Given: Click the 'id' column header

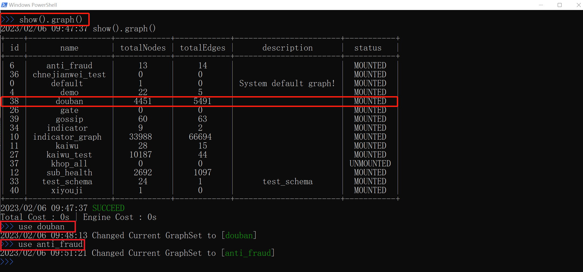Looking at the screenshot, I should point(15,48).
